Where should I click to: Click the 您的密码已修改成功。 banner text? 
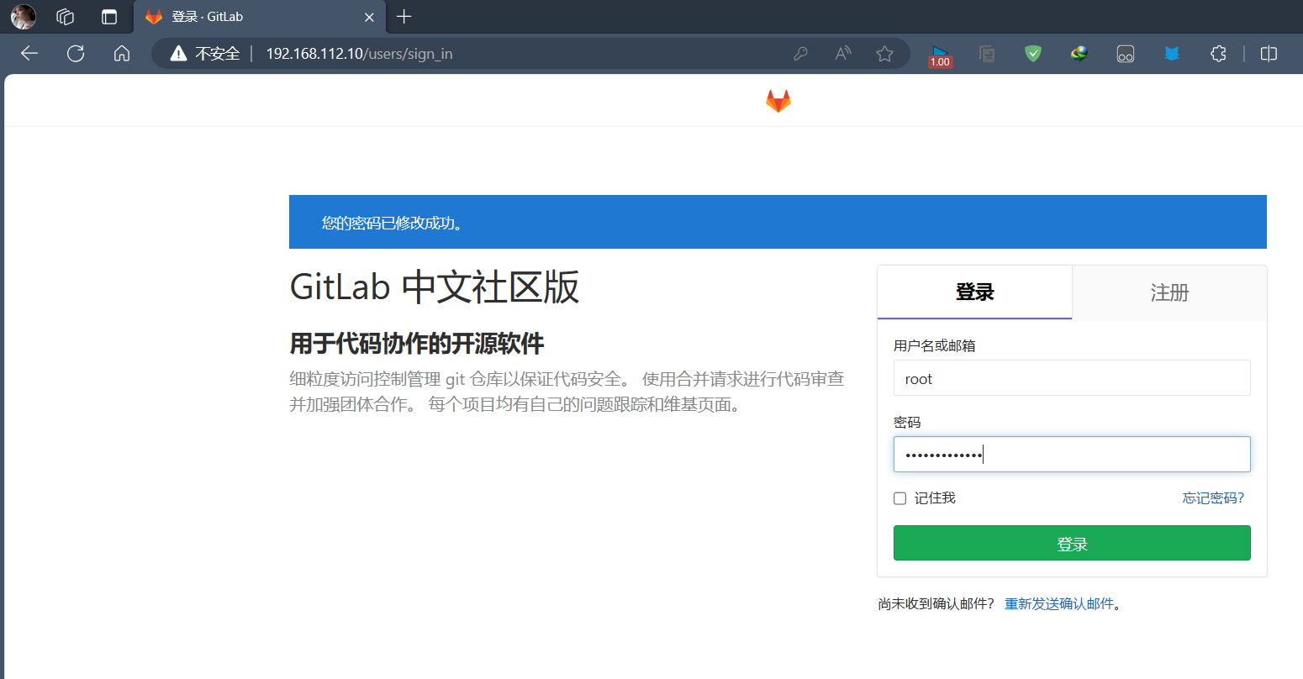(x=393, y=224)
